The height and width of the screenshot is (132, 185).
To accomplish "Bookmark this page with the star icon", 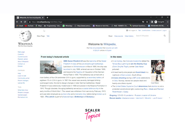I will tap(147, 22).
